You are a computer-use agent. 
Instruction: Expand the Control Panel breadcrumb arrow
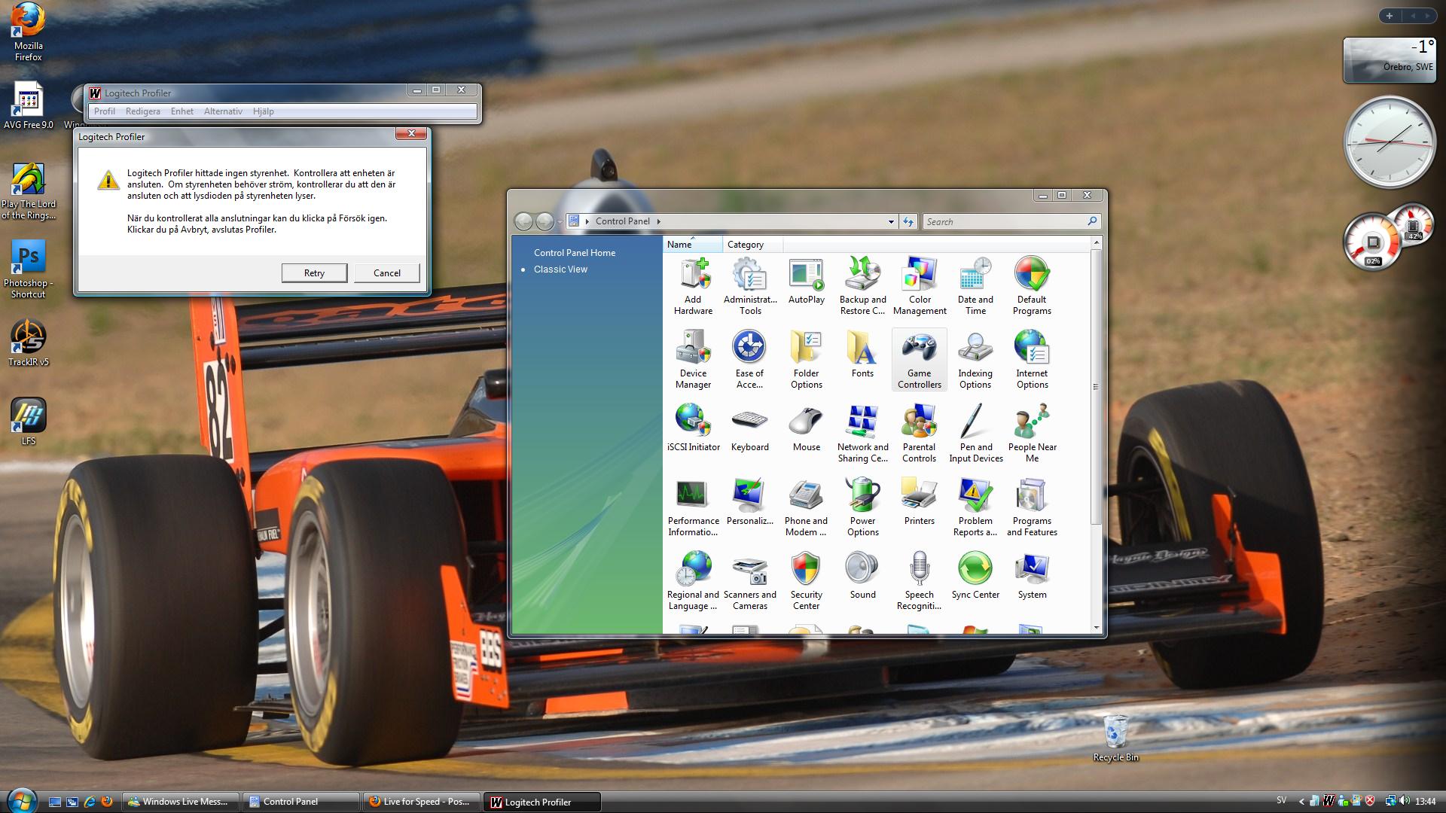click(658, 221)
